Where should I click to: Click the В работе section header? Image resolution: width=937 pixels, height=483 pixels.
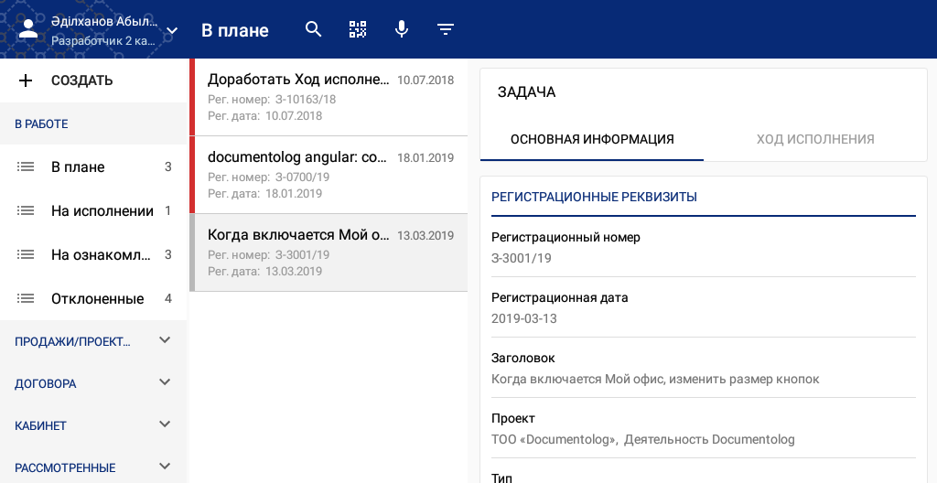(x=41, y=123)
